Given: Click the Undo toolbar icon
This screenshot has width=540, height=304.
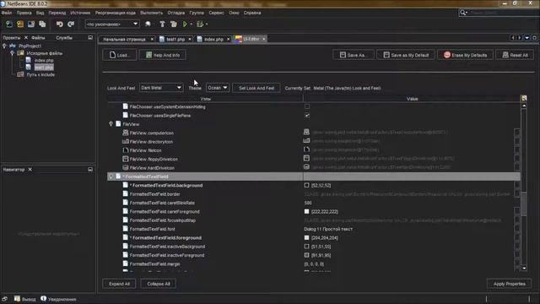Looking at the screenshot, I should tap(60, 24).
